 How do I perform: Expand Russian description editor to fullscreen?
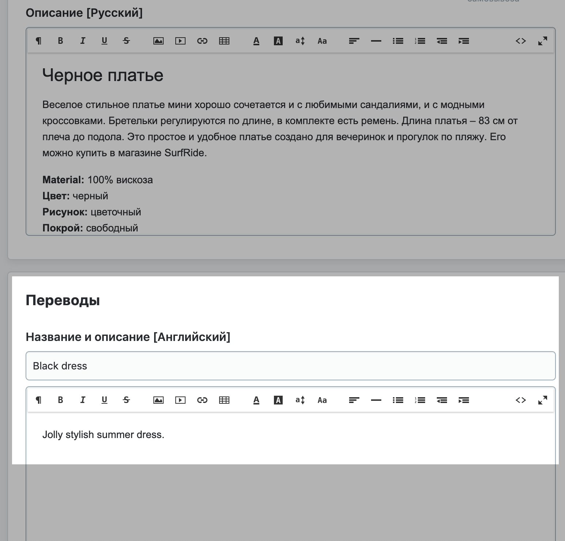tap(543, 41)
